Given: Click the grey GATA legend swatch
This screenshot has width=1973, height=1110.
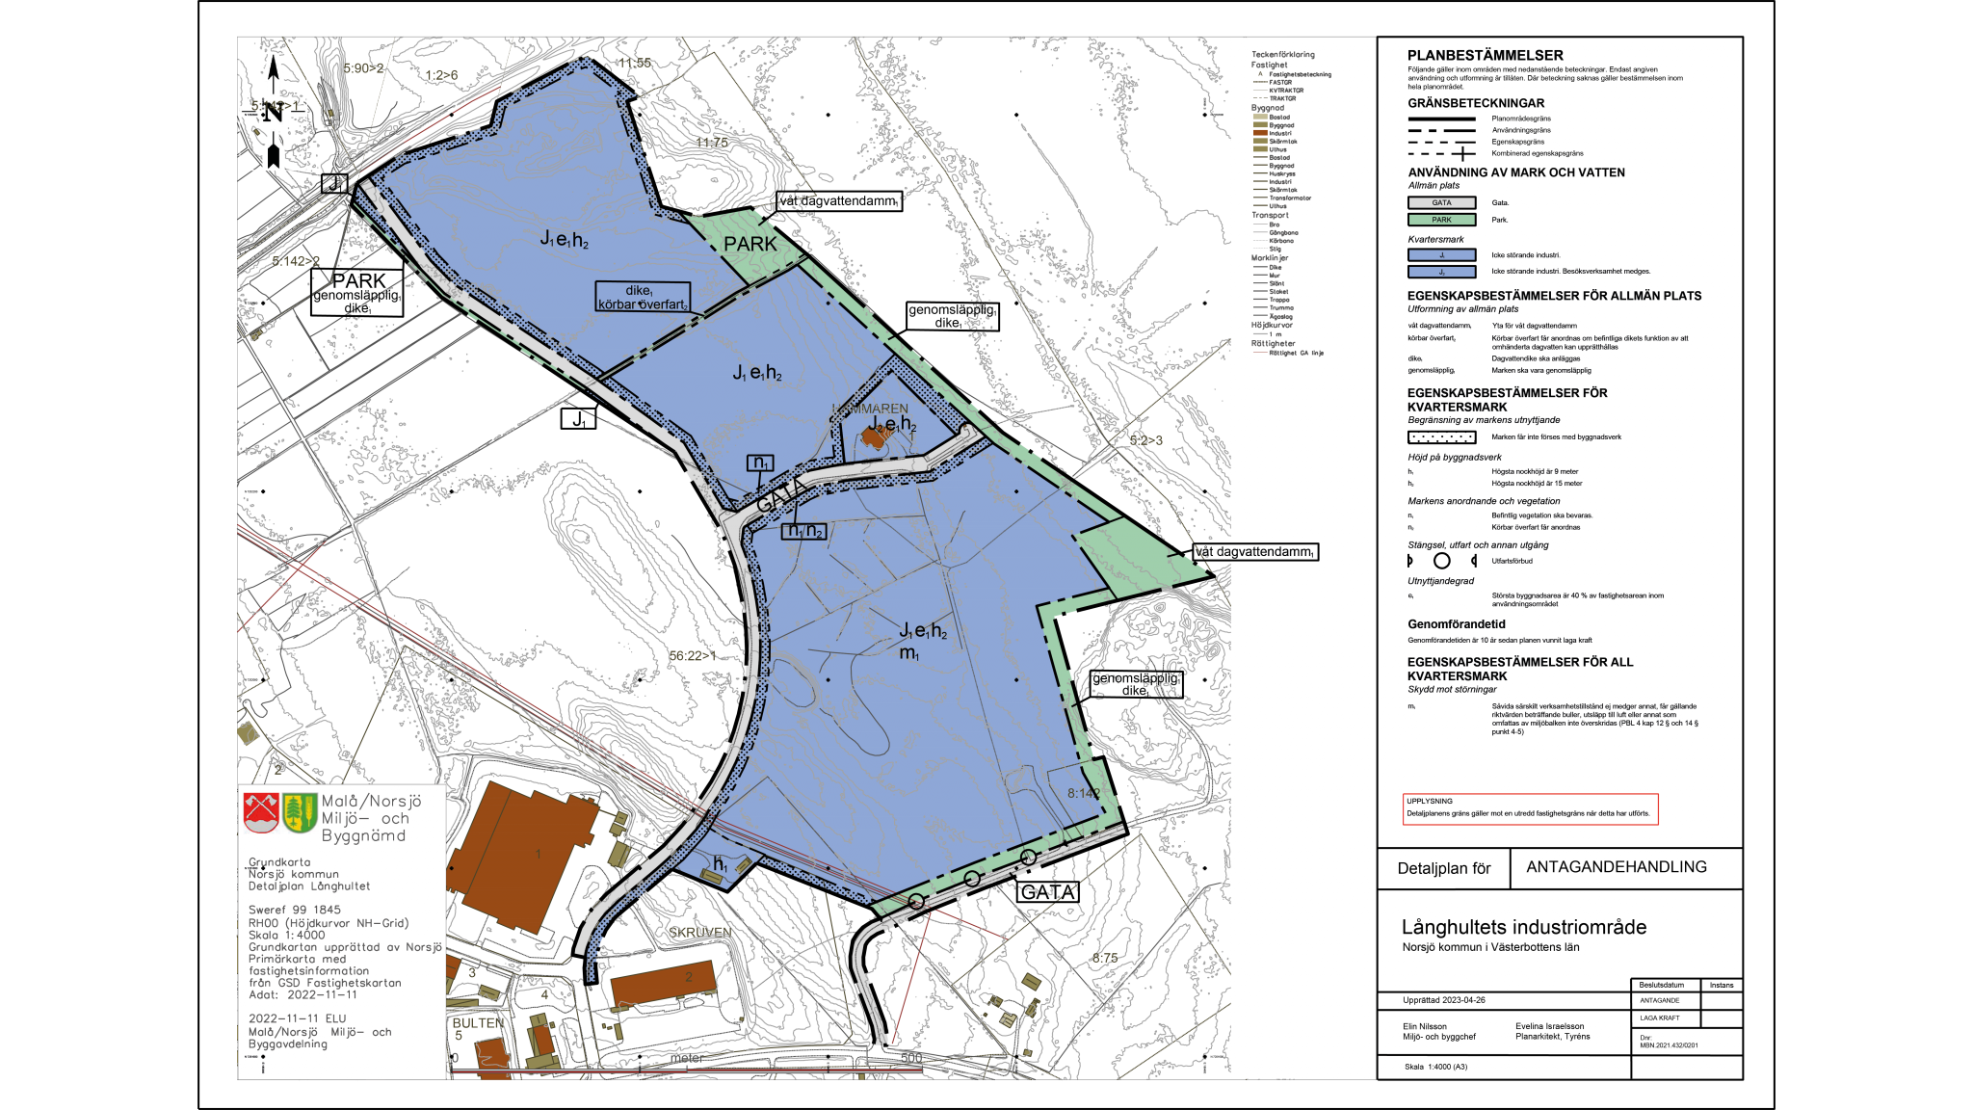Looking at the screenshot, I should [1441, 203].
